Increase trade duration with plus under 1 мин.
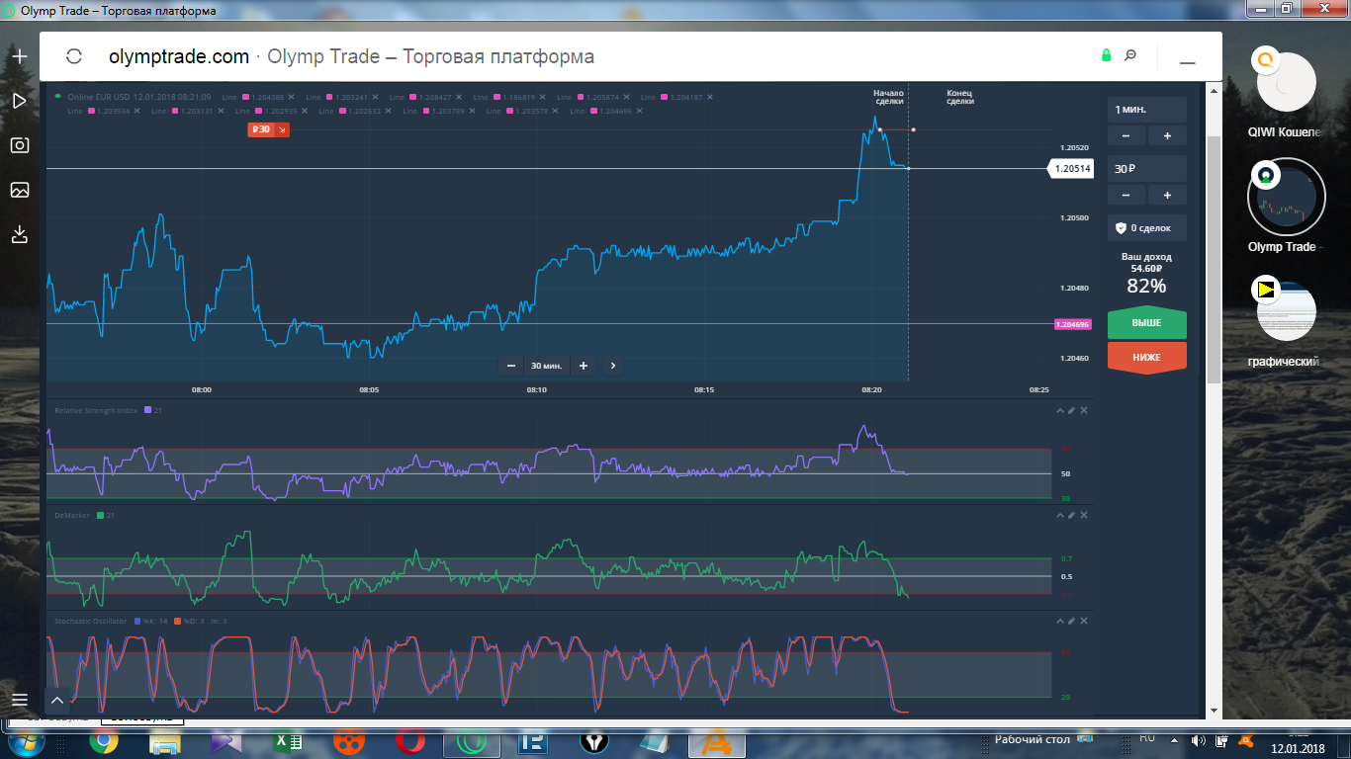This screenshot has height=759, width=1351. [1167, 135]
